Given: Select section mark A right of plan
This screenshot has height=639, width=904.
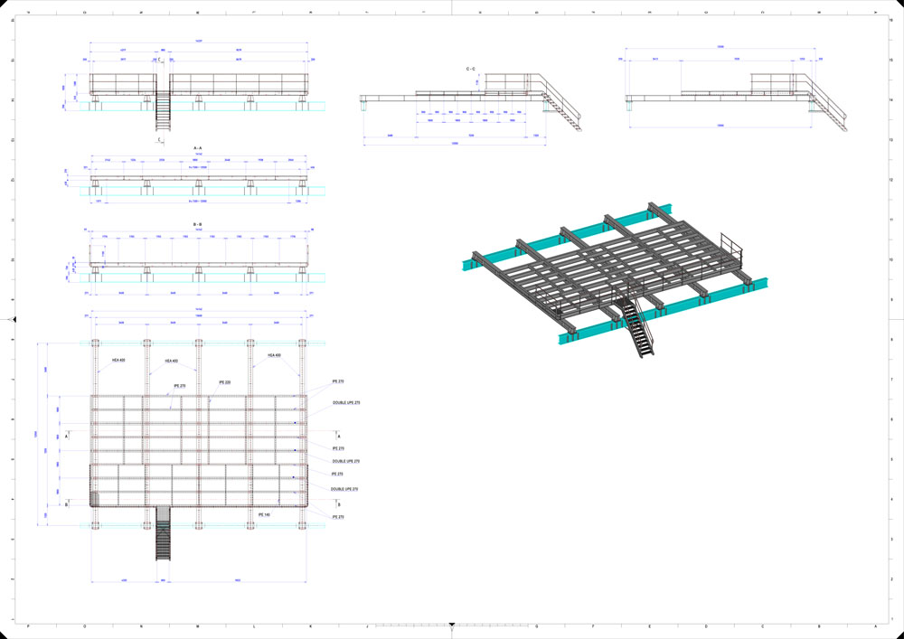Looking at the screenshot, I should pyautogui.click(x=338, y=437).
